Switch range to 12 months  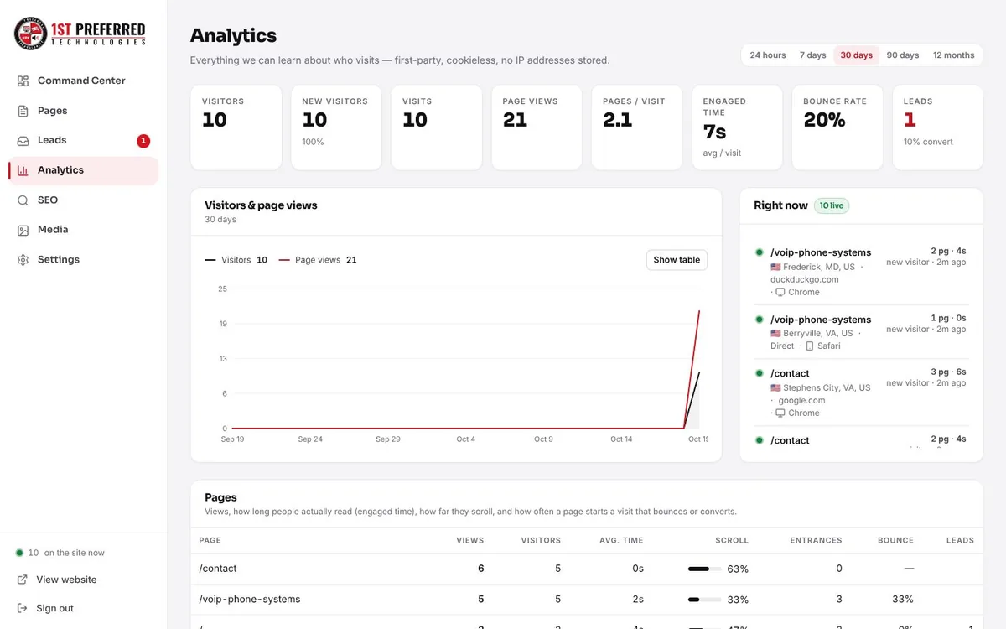[953, 55]
